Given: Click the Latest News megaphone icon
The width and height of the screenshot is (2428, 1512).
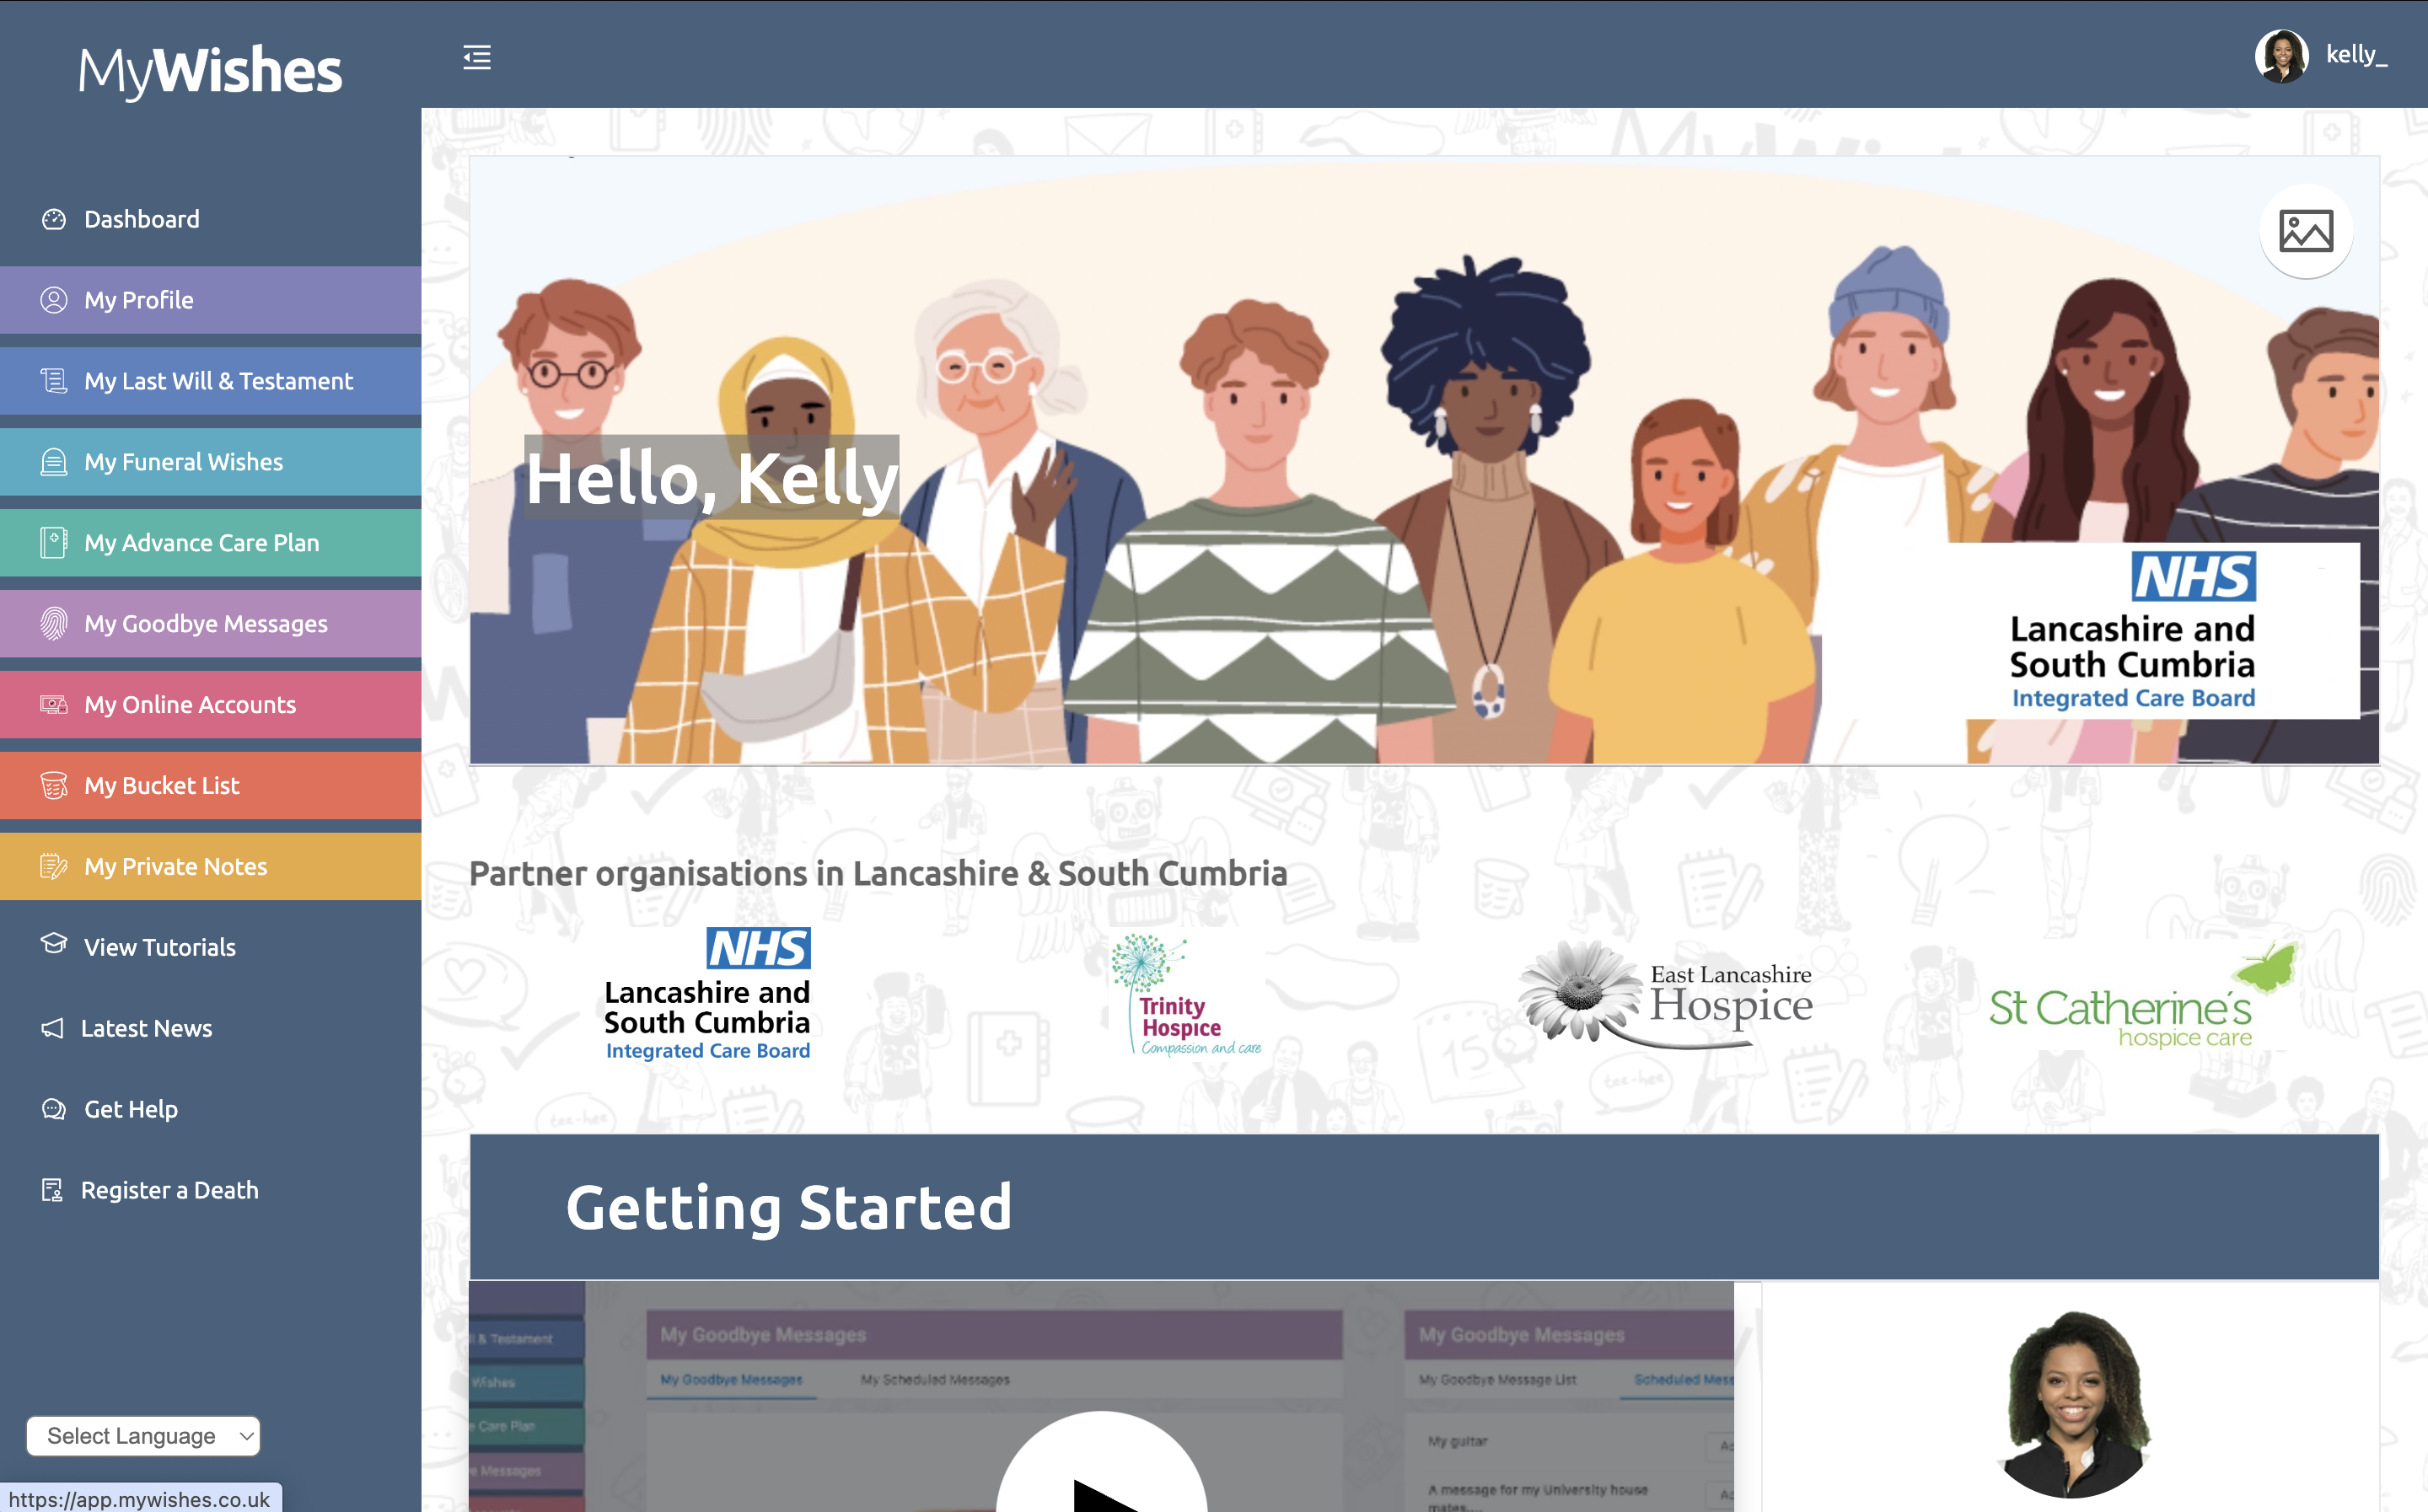Looking at the screenshot, I should pos(52,1028).
